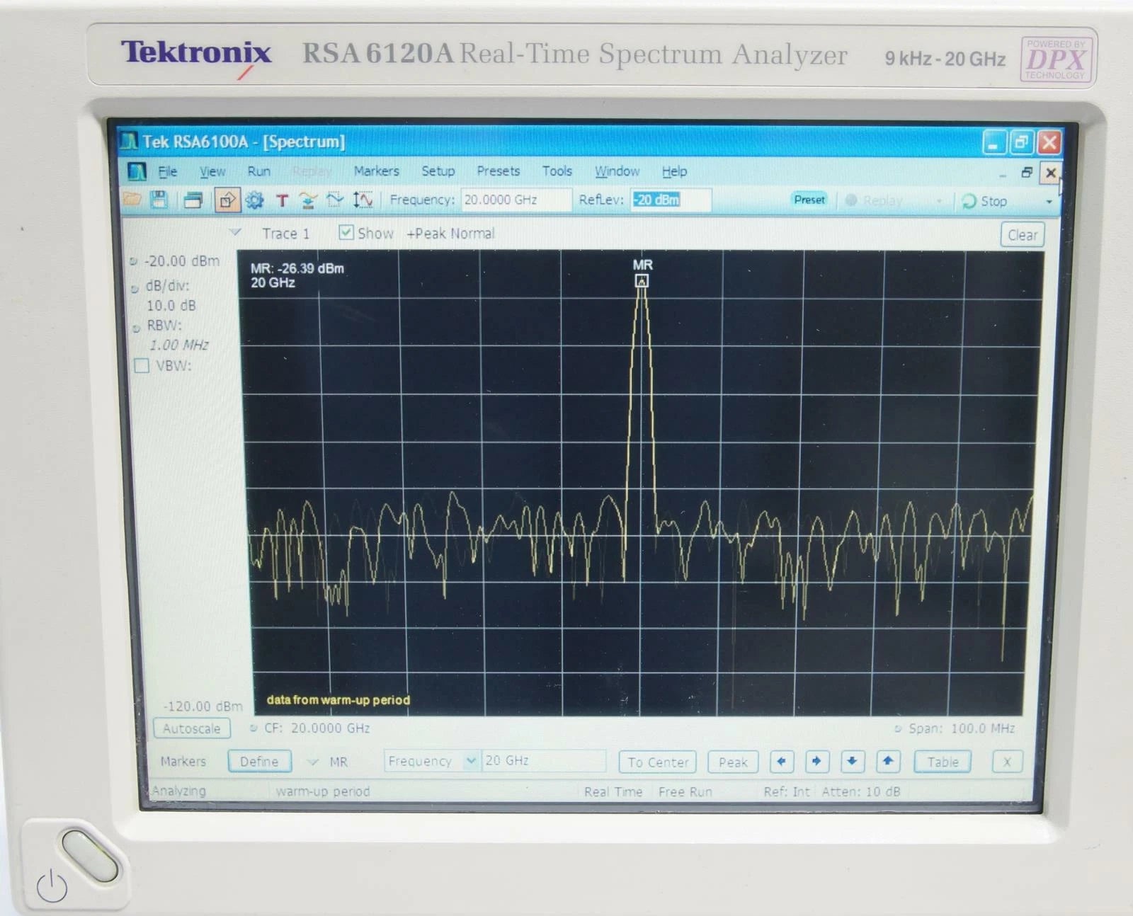Click the Frequency input field 20.0000 GHz
The image size is (1133, 916).
[516, 200]
